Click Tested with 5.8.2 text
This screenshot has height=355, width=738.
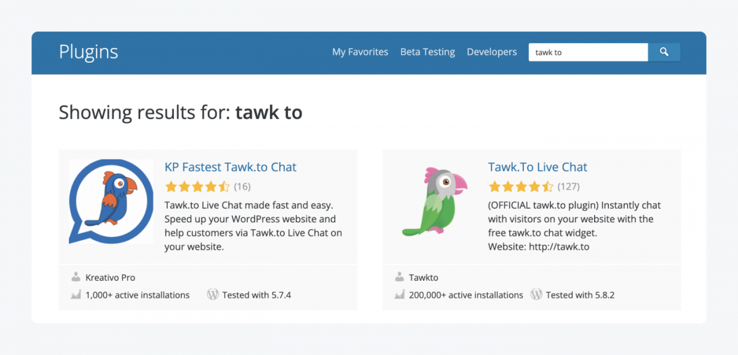pyautogui.click(x=581, y=295)
